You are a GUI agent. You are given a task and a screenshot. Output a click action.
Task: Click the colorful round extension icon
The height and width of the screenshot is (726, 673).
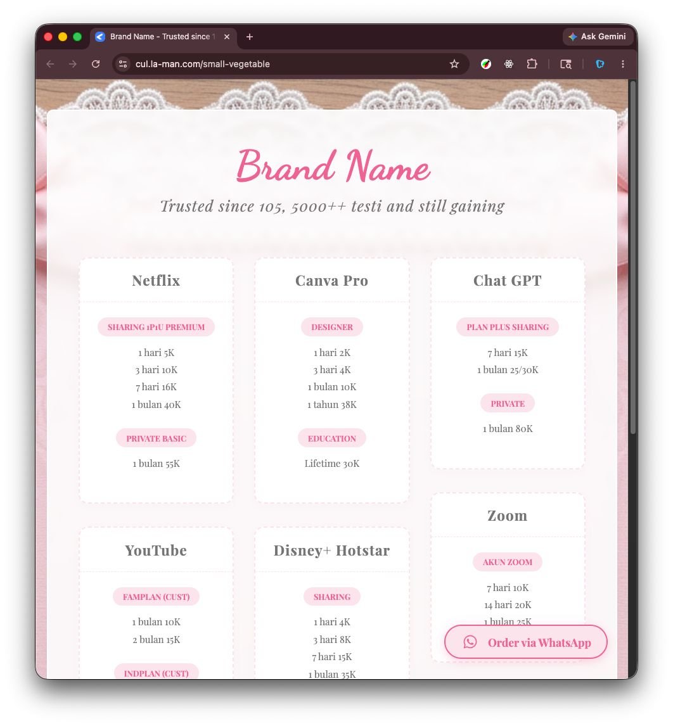click(x=486, y=64)
